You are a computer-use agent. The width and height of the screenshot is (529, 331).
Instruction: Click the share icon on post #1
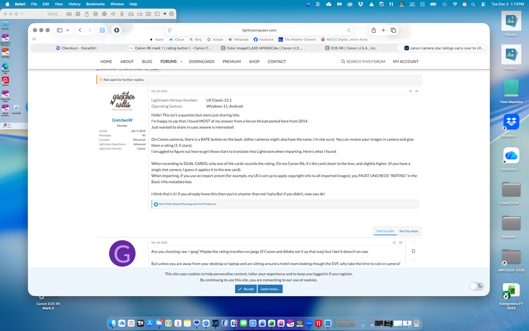410,91
